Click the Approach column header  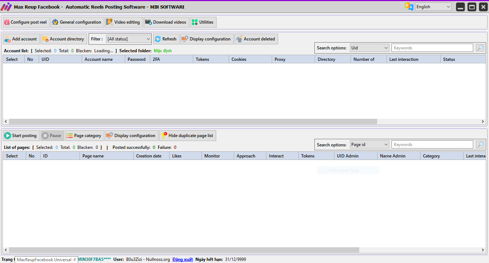pyautogui.click(x=250, y=156)
